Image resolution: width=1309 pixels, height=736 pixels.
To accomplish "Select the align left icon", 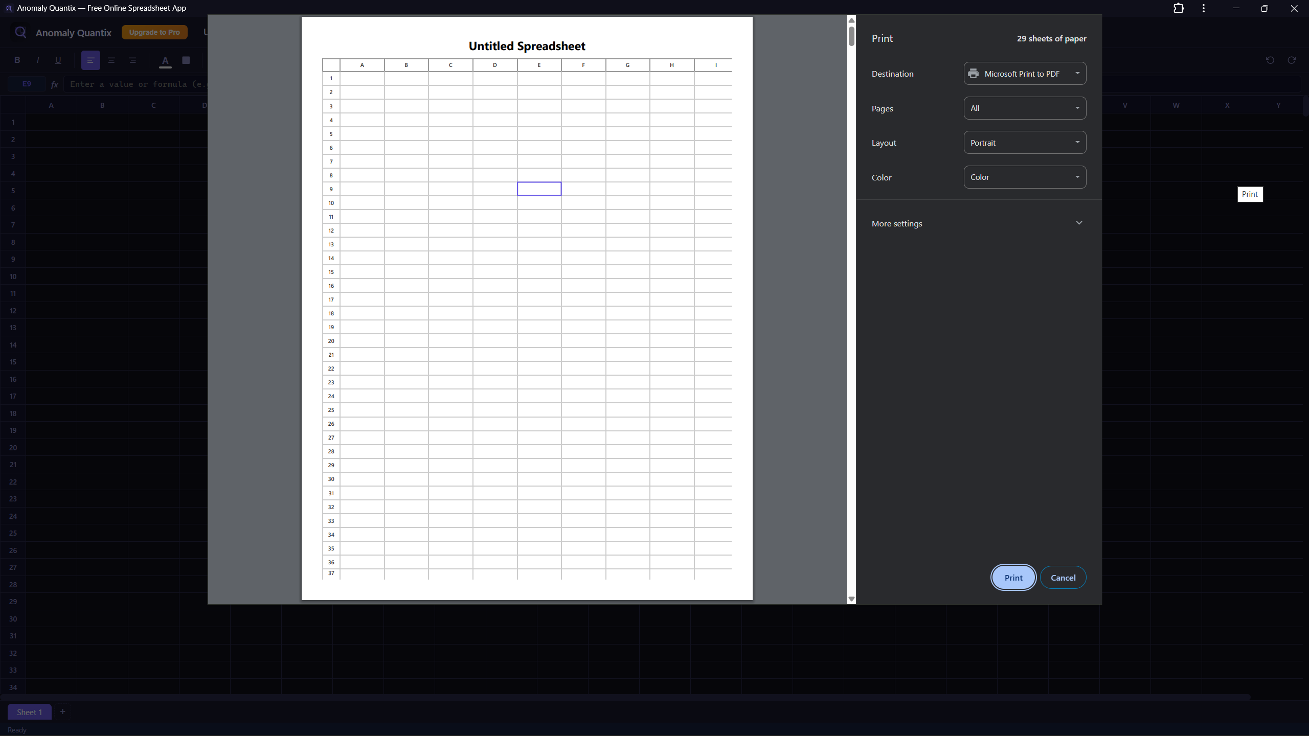I will point(91,60).
